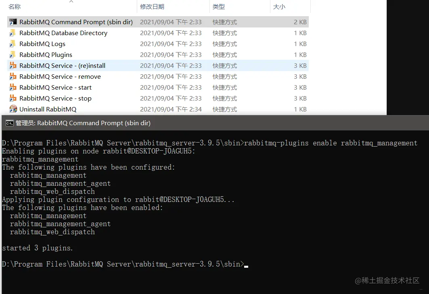Screen dimensions: 429x294
Task: Click the line The following plugins have been configured
Action: 88,167
